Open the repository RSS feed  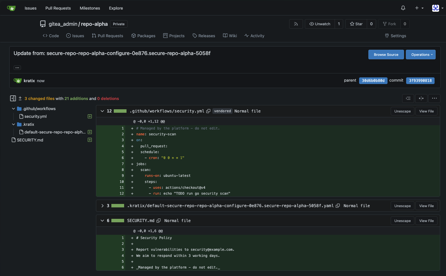(296, 24)
